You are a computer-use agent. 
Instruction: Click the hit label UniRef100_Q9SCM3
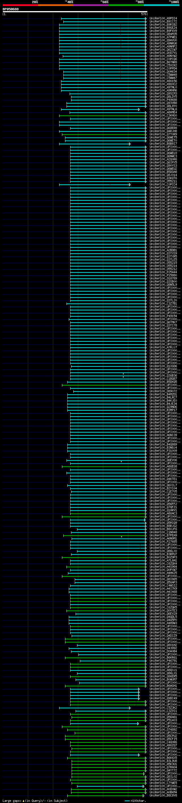[x=163, y=93]
